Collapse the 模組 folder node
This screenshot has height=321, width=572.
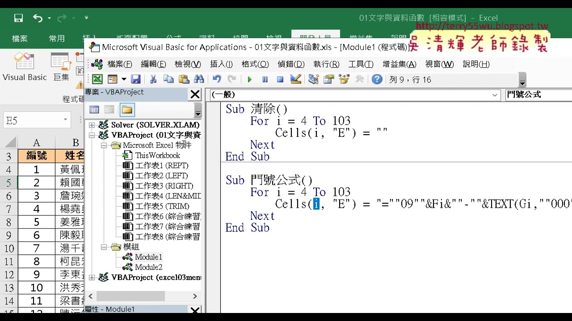(x=104, y=247)
